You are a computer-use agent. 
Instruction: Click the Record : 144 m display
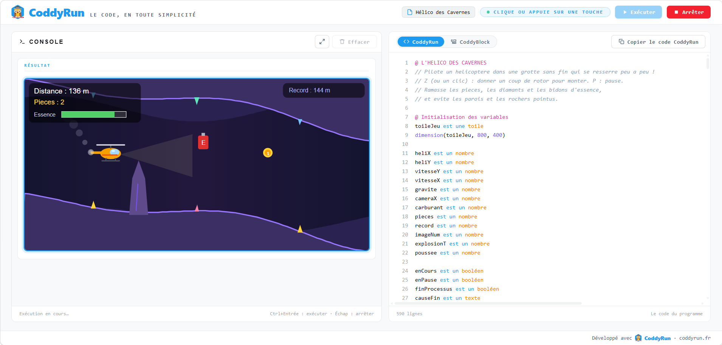(324, 90)
